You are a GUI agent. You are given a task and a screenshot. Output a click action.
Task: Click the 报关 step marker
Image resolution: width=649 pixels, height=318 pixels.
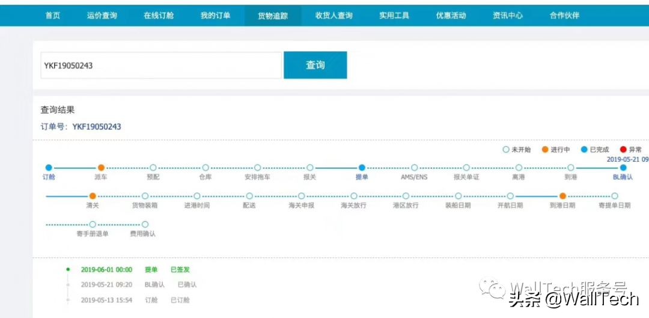(x=309, y=168)
